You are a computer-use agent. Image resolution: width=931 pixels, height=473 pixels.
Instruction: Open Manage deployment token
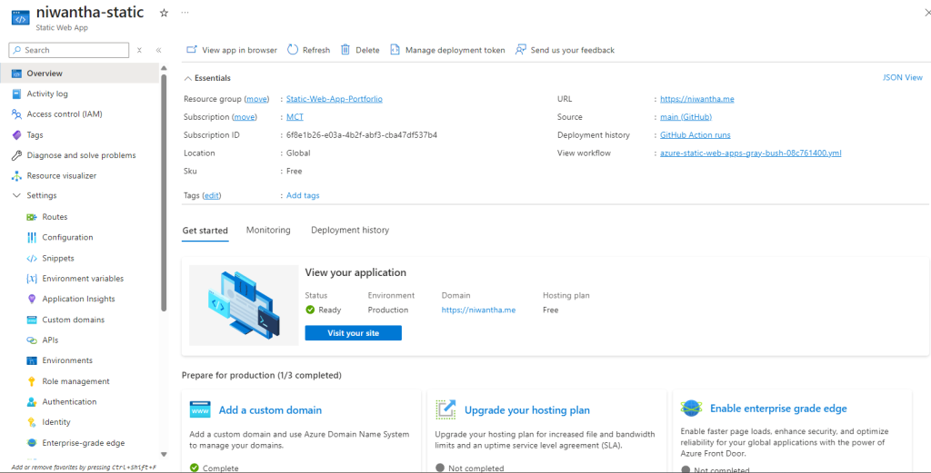click(447, 50)
